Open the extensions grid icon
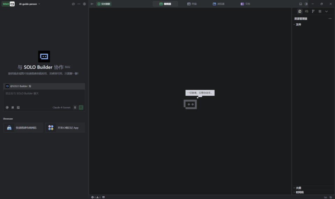 [x=320, y=11]
